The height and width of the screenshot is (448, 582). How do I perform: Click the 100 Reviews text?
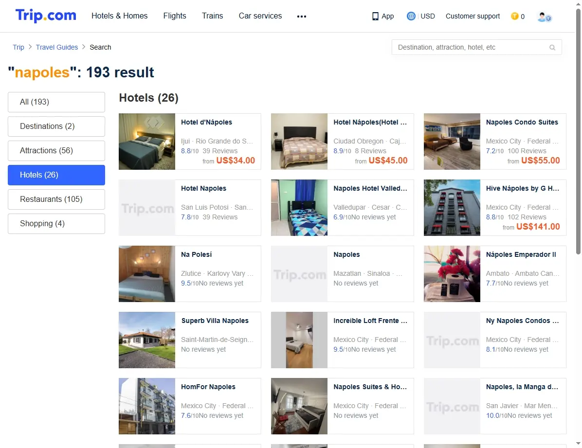point(527,151)
